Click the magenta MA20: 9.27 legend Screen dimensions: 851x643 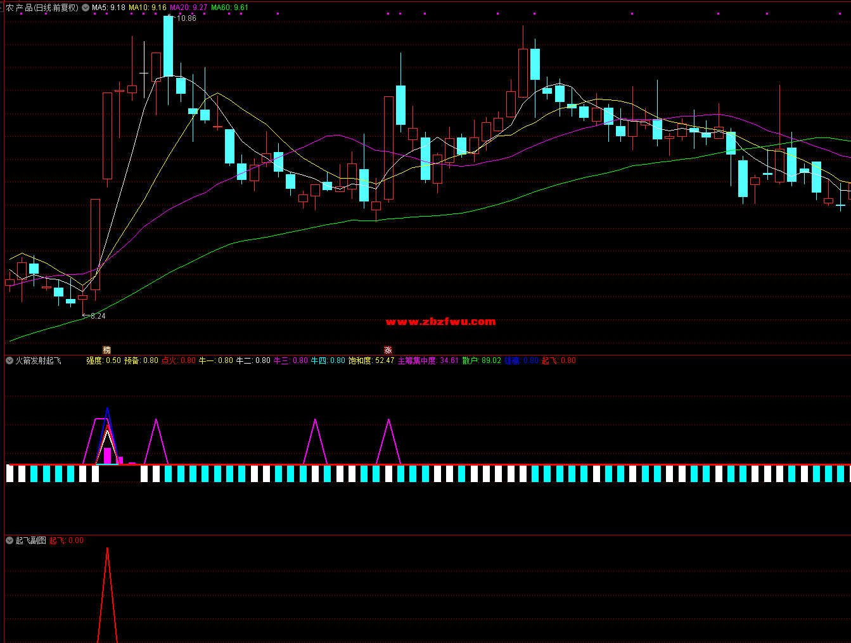188,8
